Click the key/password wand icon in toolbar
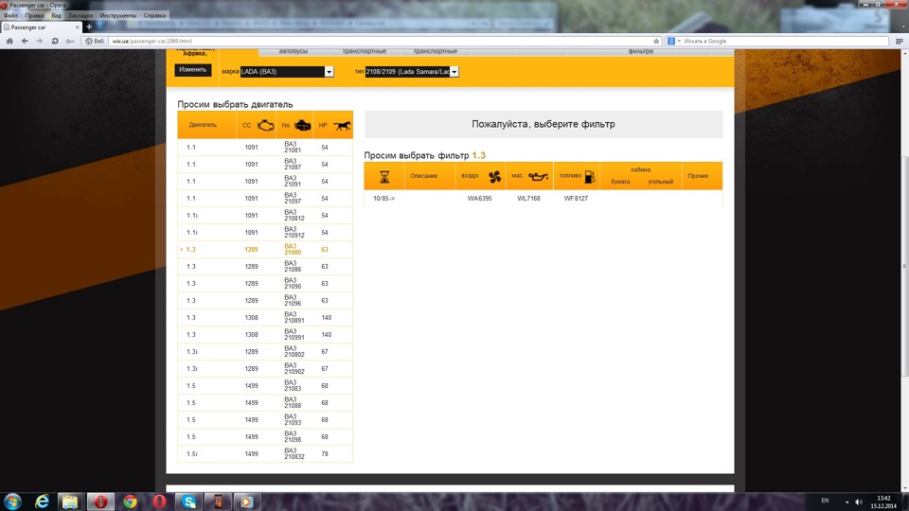Image resolution: width=909 pixels, height=511 pixels. pos(70,41)
